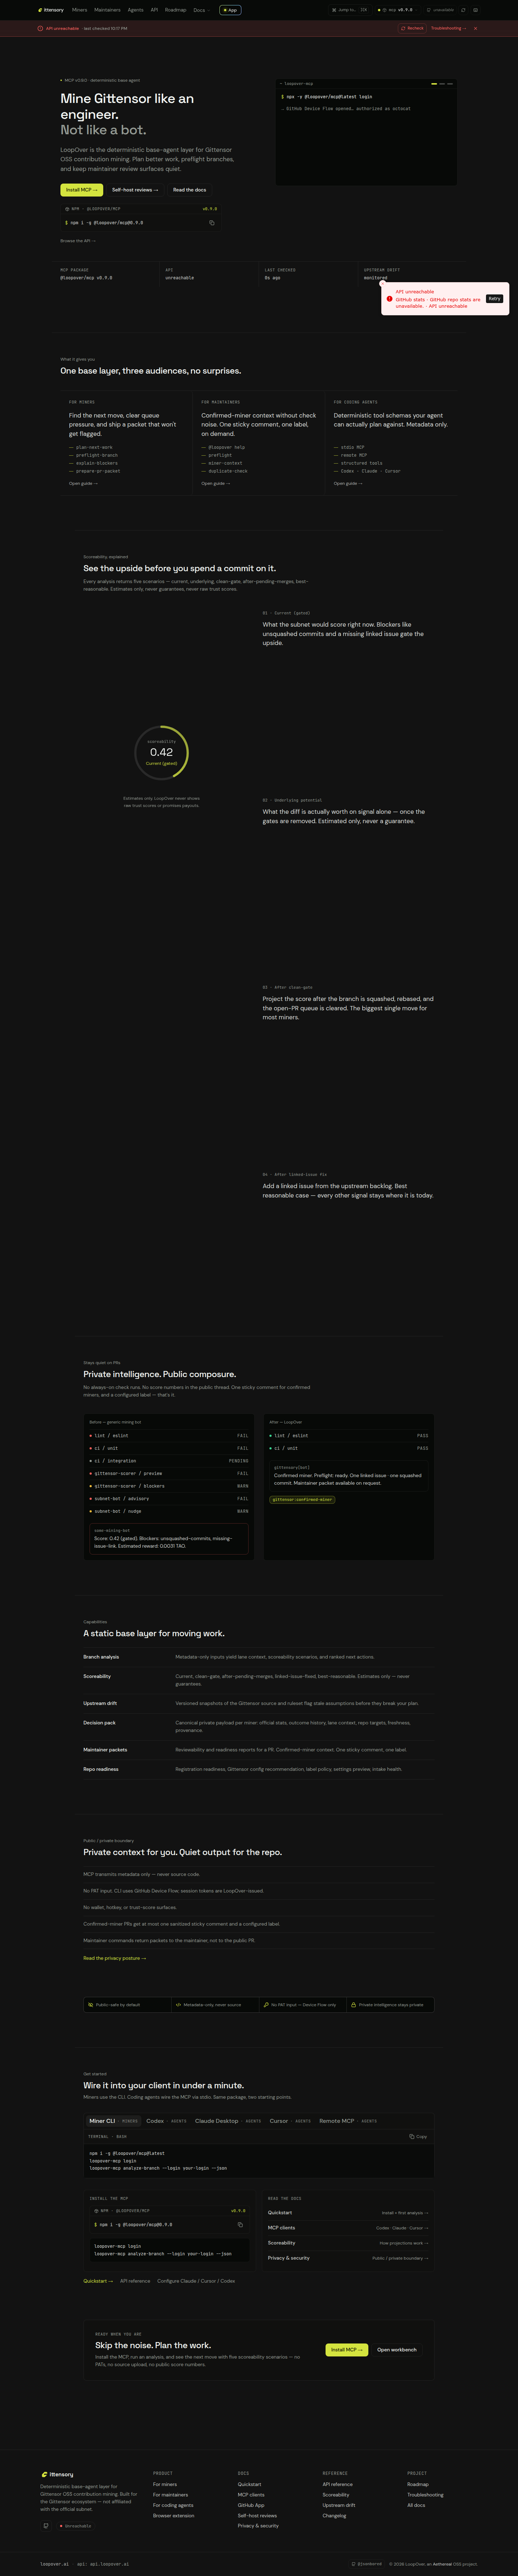Click Install MCP in the bottom call-to-action
The height and width of the screenshot is (2576, 518).
tap(347, 2350)
